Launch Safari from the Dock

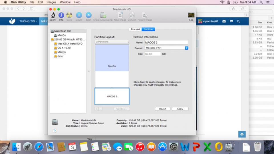pyautogui.click(x=39, y=147)
